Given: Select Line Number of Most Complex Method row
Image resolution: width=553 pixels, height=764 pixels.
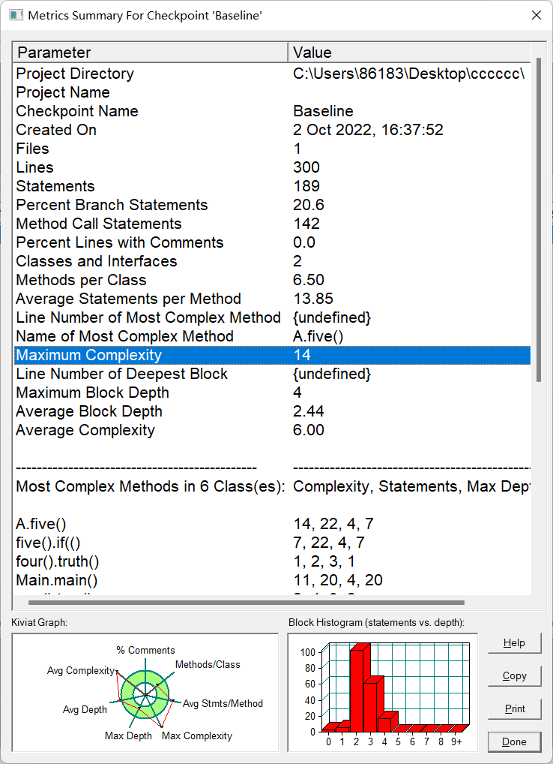Looking at the screenshot, I should (272, 317).
